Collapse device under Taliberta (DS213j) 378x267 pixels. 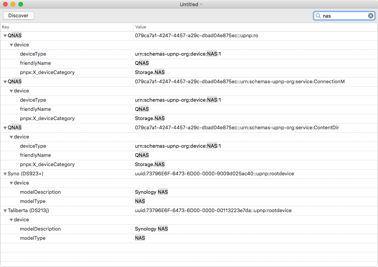pos(11,220)
